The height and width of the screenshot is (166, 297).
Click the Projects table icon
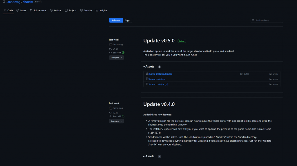pos(66,10)
